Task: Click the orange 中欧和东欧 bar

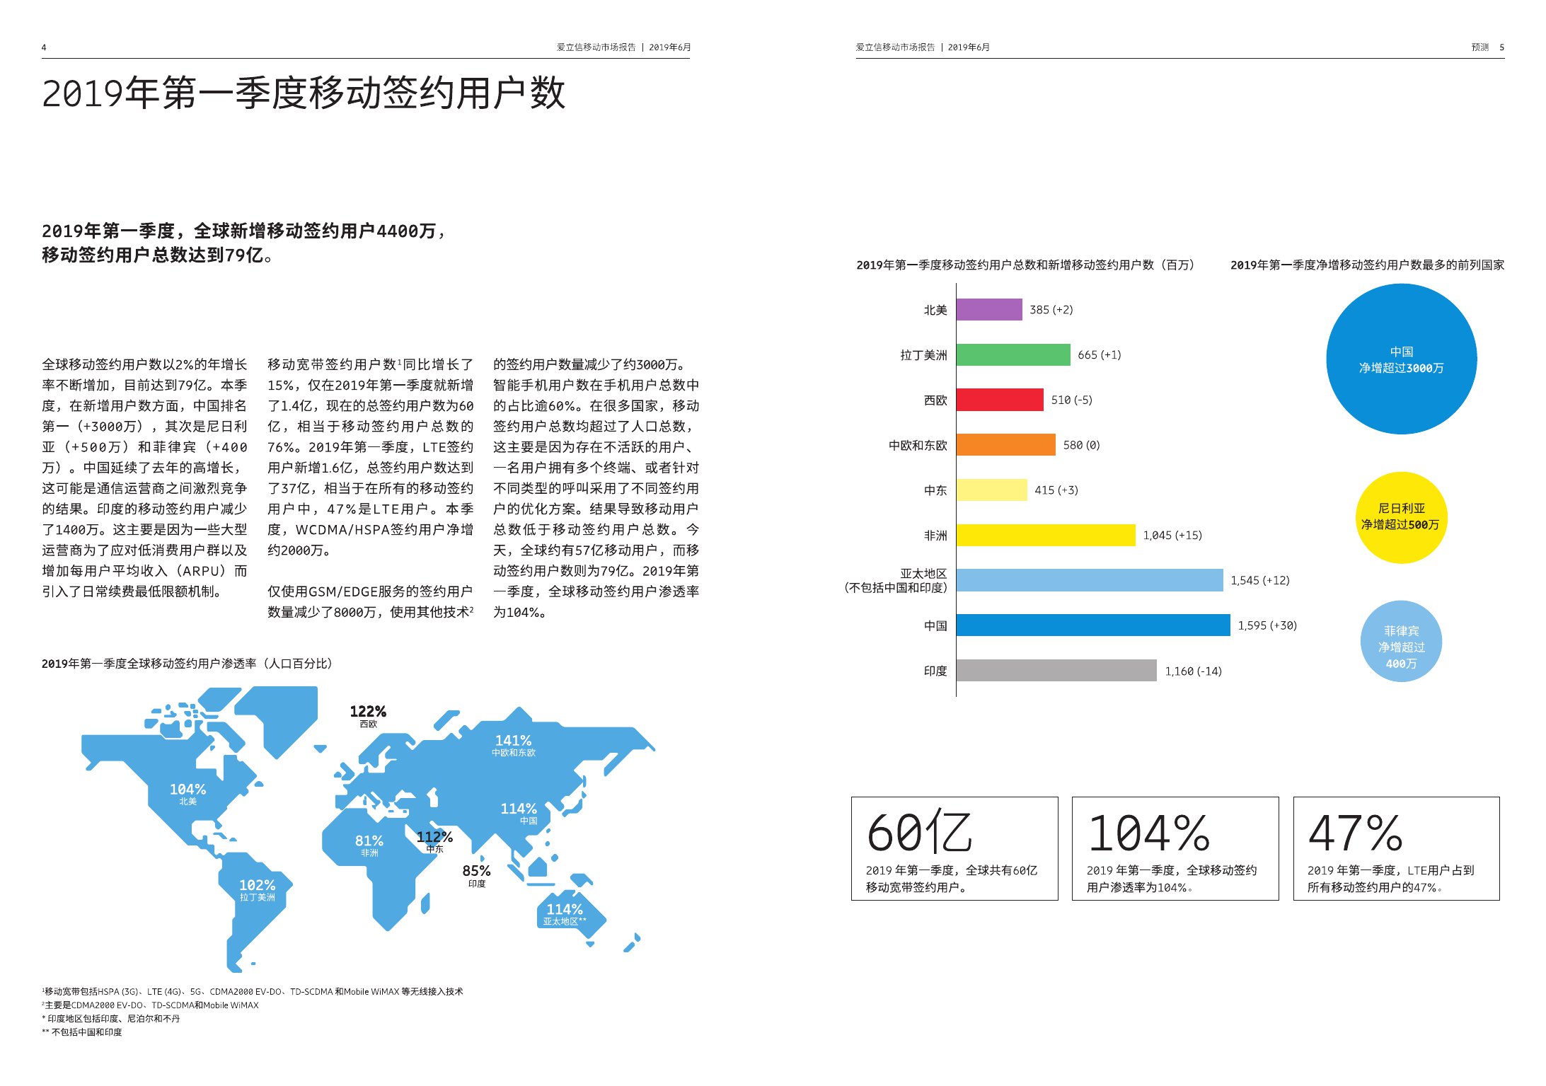Action: click(1005, 445)
